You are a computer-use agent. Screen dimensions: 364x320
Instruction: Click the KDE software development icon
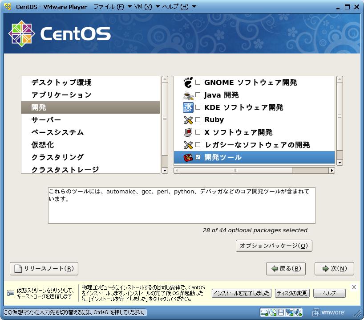click(x=188, y=107)
